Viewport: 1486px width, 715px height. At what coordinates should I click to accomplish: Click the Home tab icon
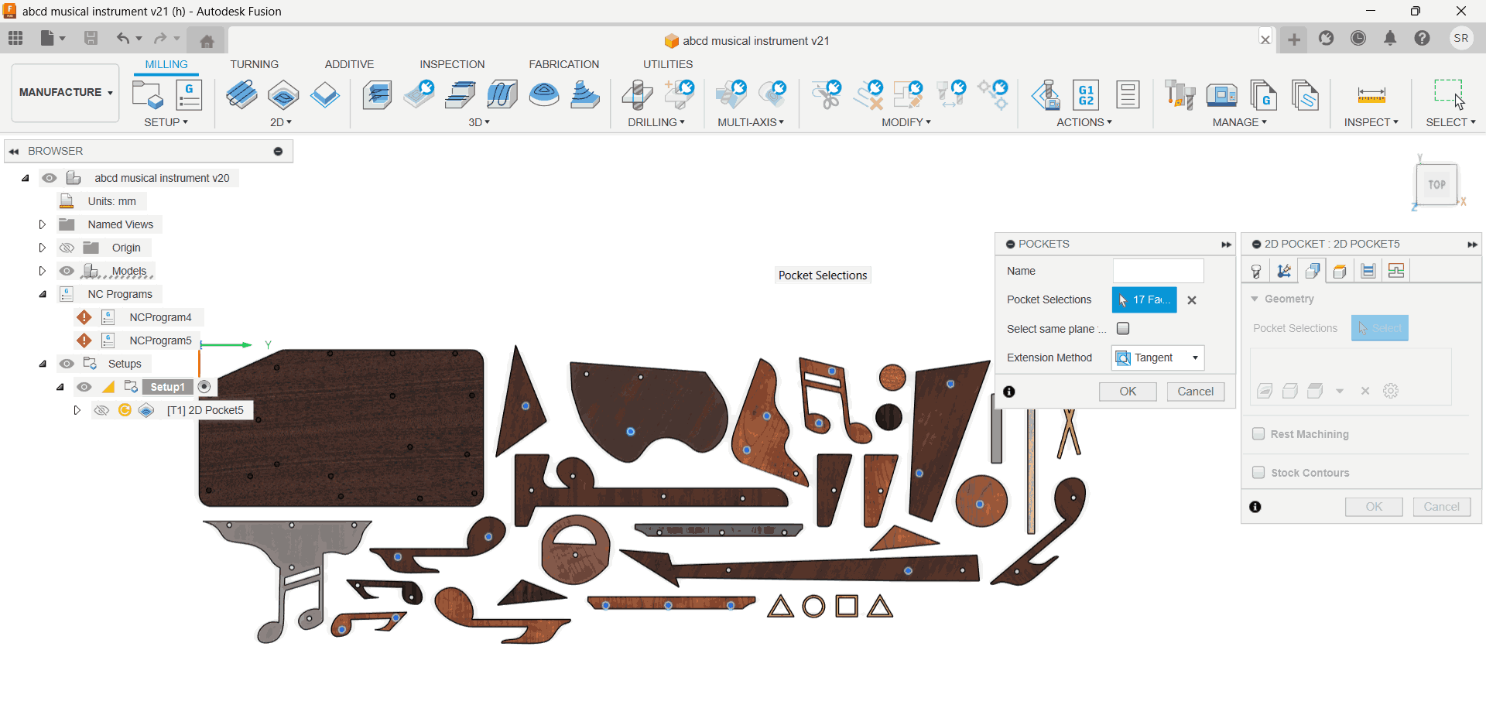click(x=207, y=40)
